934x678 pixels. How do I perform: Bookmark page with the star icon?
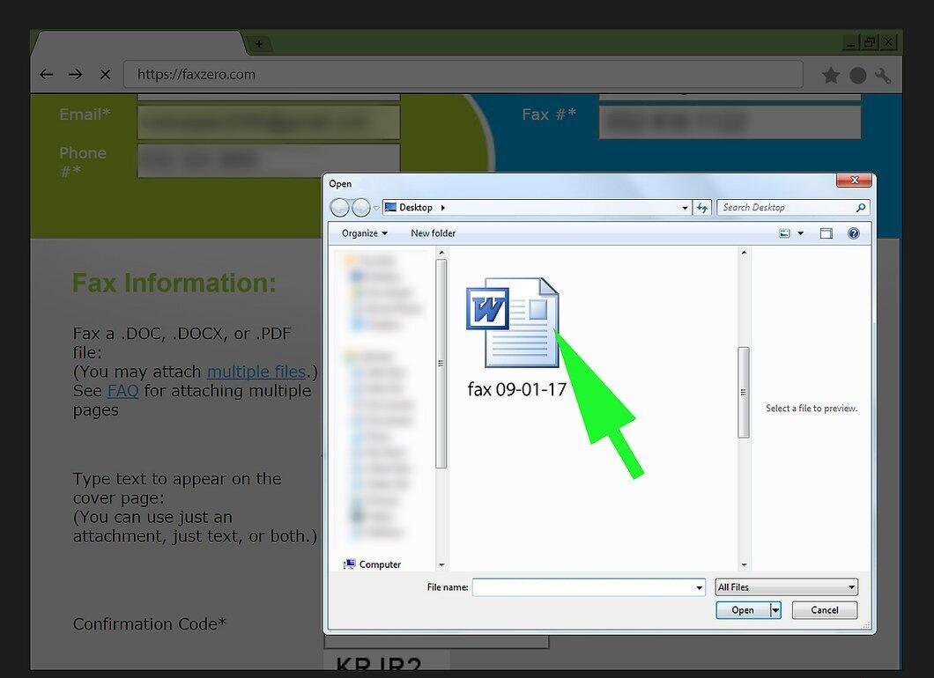coord(831,75)
